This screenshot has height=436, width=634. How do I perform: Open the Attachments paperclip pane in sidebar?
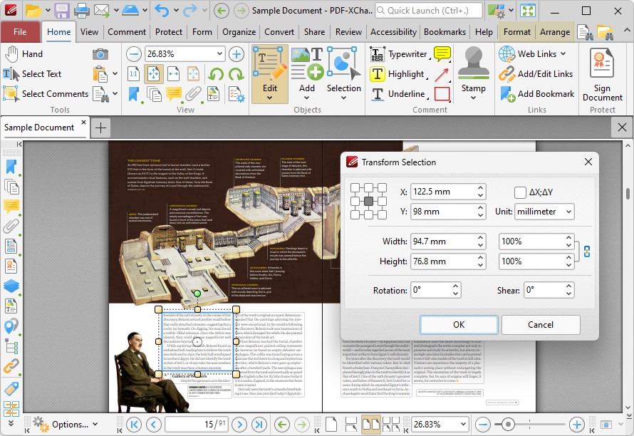pyautogui.click(x=11, y=226)
